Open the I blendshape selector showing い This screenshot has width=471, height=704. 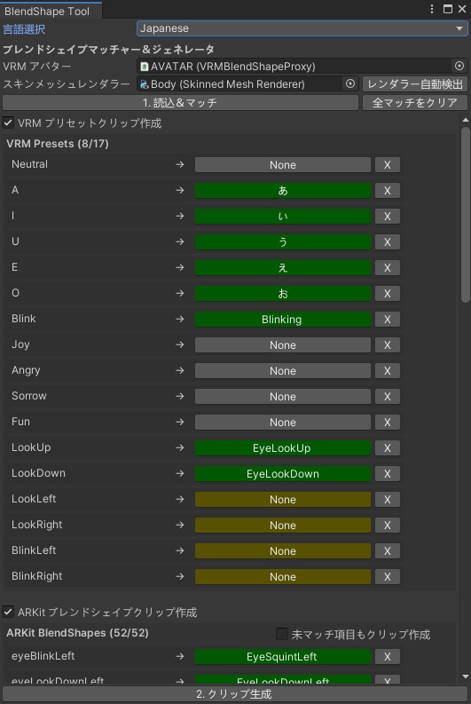(x=283, y=217)
